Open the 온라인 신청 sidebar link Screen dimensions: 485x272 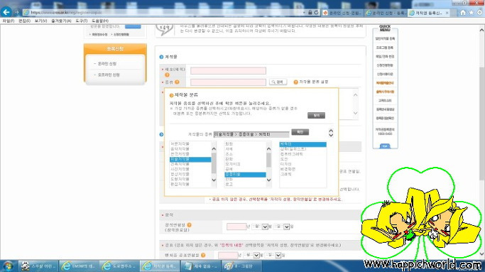click(107, 63)
